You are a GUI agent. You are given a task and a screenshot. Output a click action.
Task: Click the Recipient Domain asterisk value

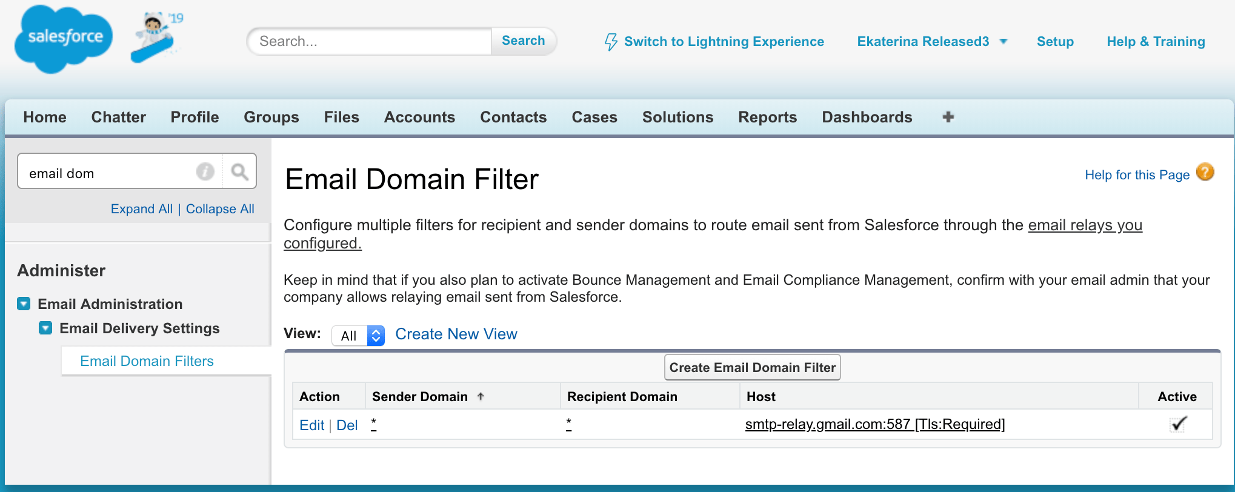click(x=568, y=424)
